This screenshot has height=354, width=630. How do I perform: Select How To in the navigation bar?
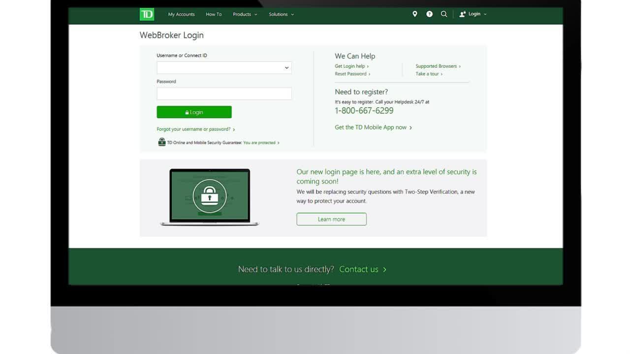point(214,14)
